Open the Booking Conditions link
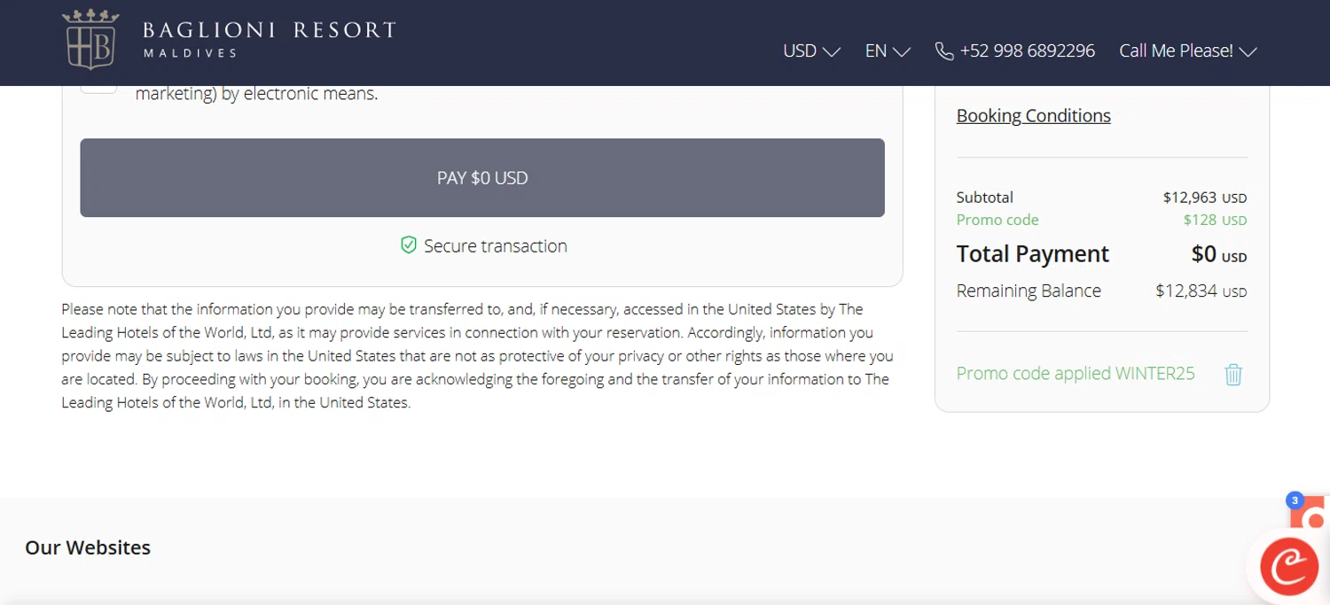 1033,116
